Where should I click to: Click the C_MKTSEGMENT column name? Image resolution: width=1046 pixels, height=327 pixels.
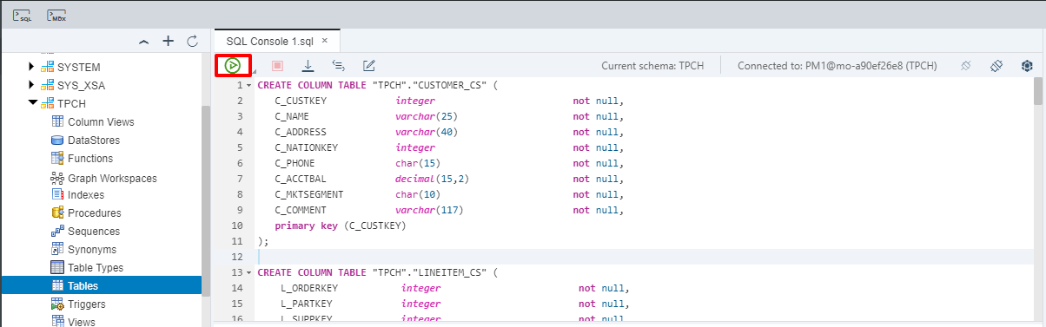(x=309, y=195)
